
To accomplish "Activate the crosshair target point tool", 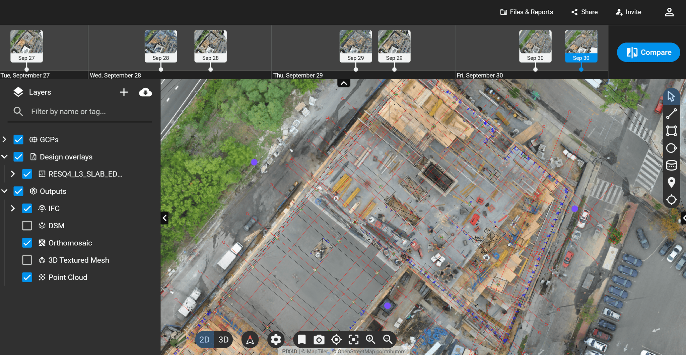I will tap(671, 200).
